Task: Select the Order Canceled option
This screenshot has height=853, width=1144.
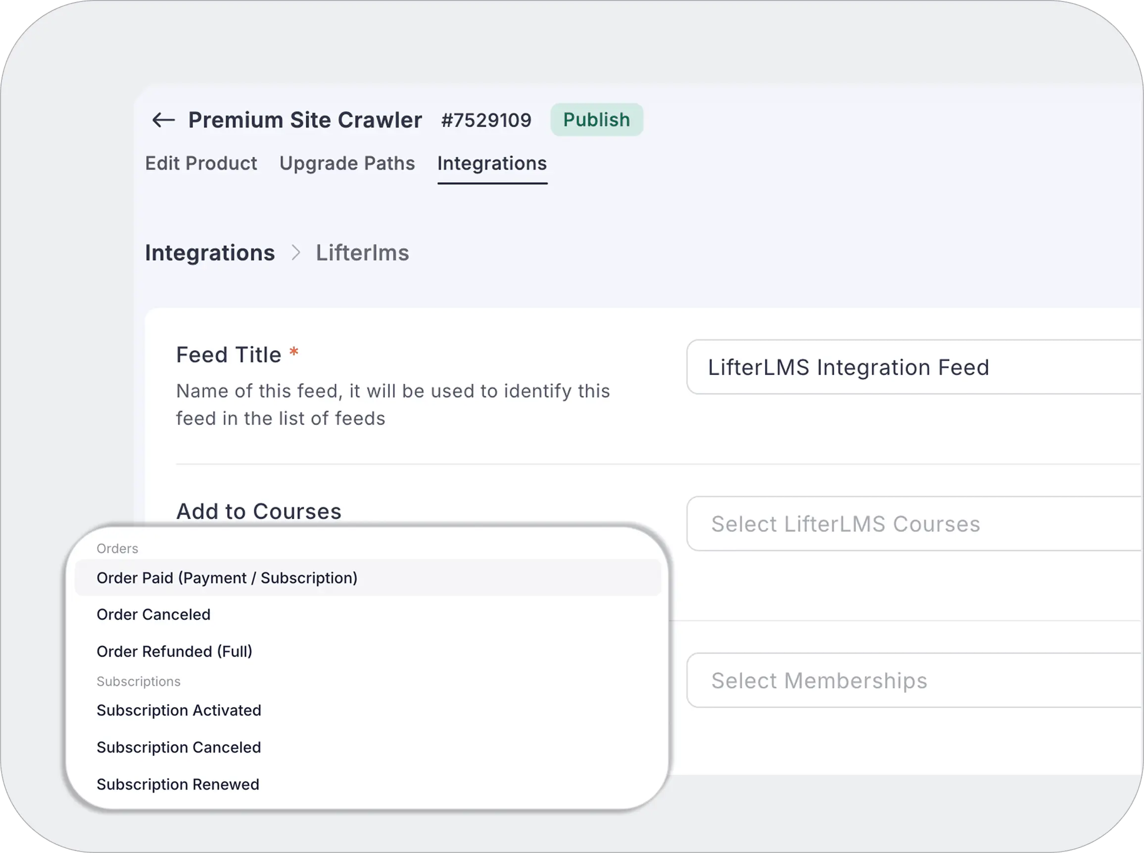Action: pos(153,615)
